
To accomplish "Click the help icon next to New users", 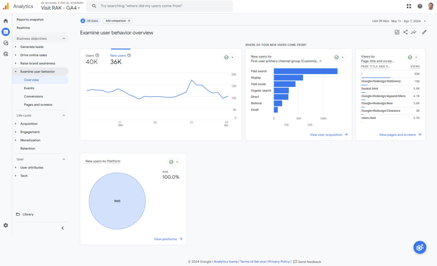I will 129,55.
